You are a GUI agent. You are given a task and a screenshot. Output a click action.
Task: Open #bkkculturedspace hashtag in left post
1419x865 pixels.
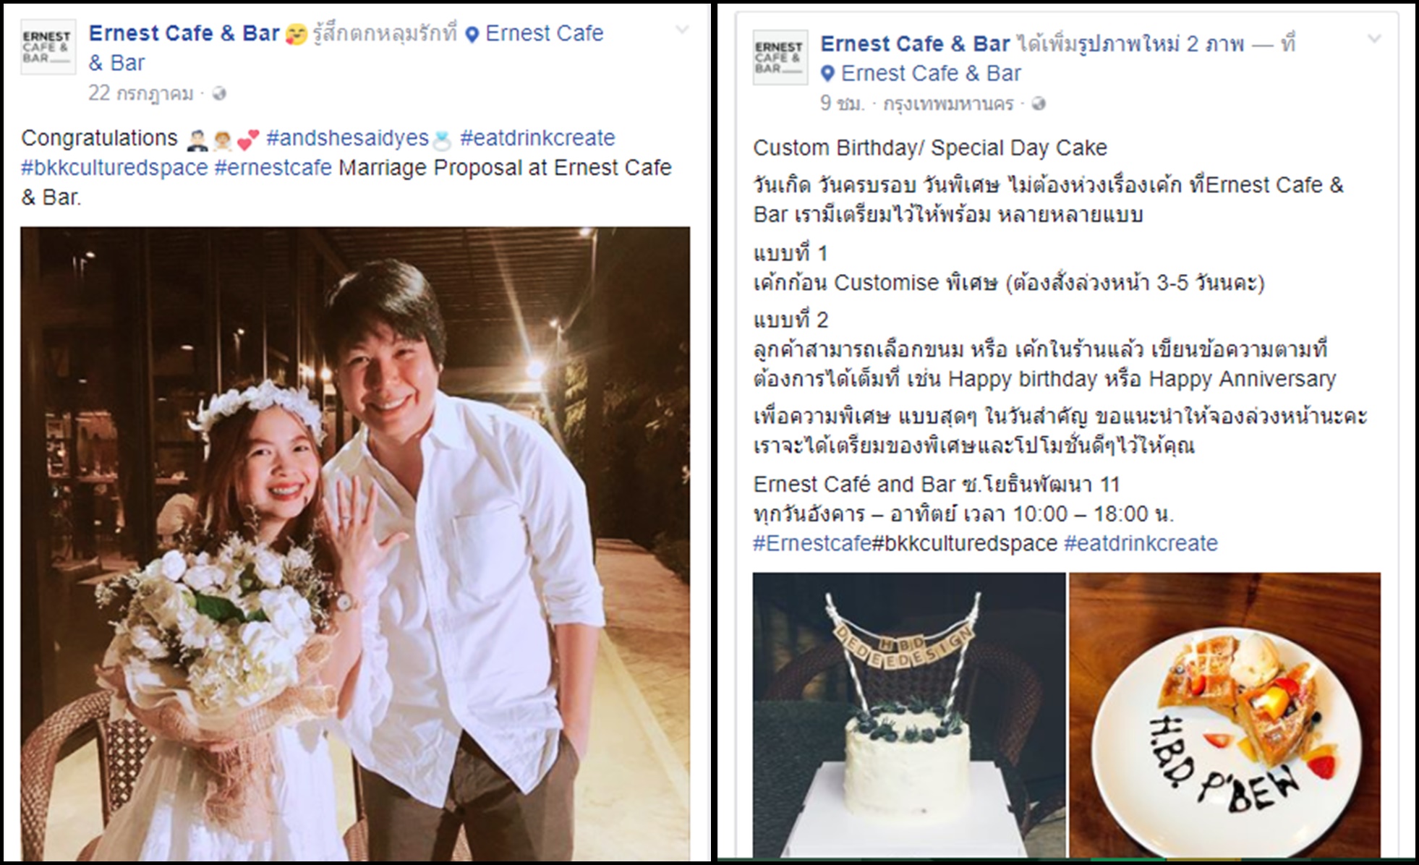pyautogui.click(x=114, y=167)
